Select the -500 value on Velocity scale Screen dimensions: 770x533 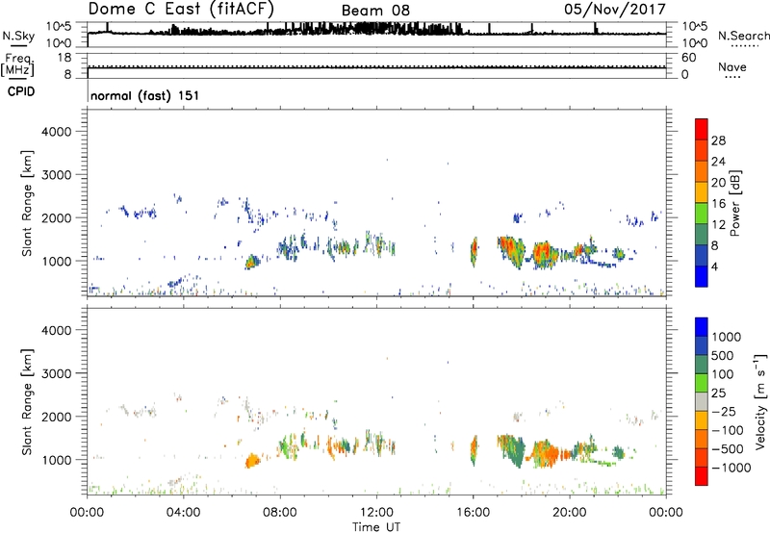pyautogui.click(x=728, y=449)
